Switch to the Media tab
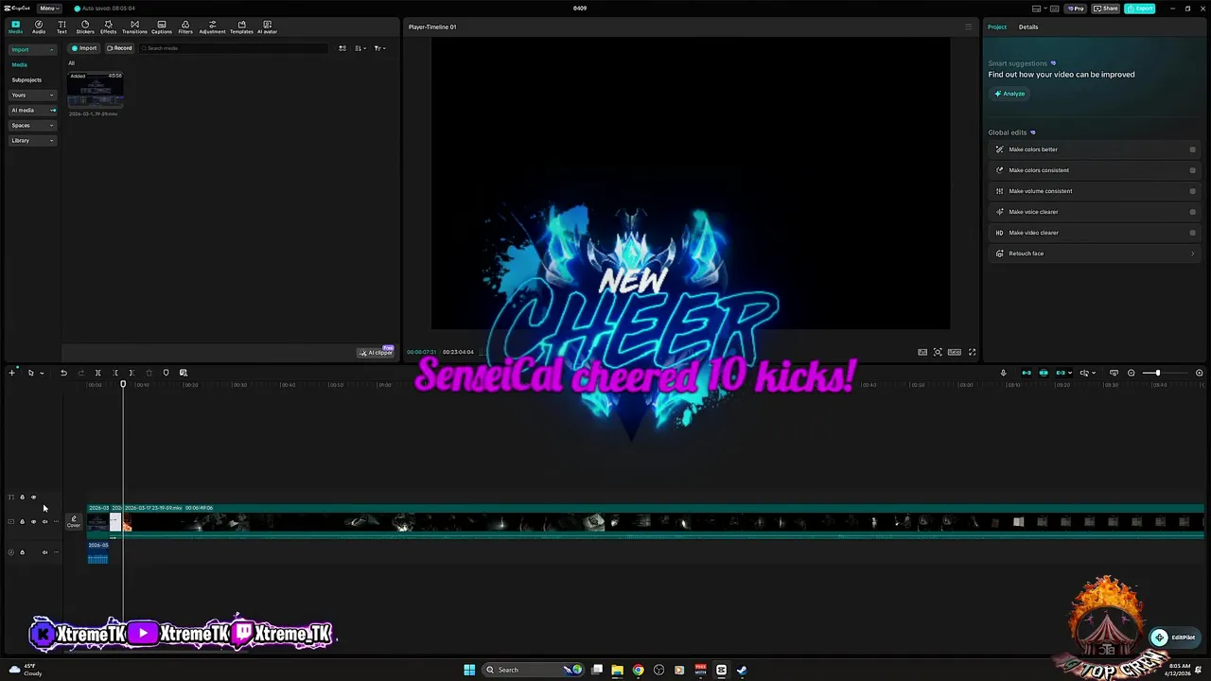The height and width of the screenshot is (681, 1211). pyautogui.click(x=15, y=26)
